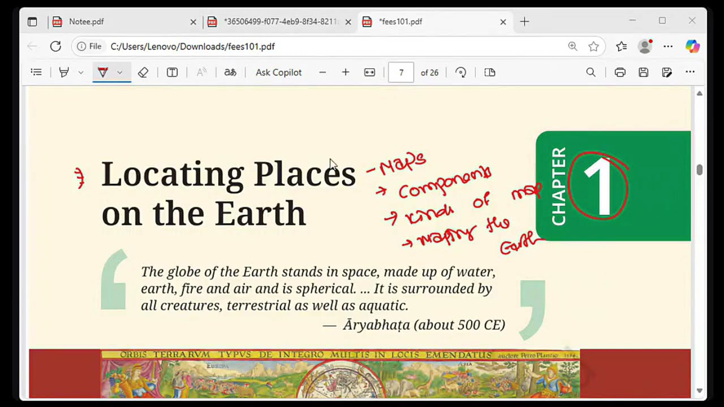Open the Favorites list icon
724x407 pixels.
click(x=622, y=46)
